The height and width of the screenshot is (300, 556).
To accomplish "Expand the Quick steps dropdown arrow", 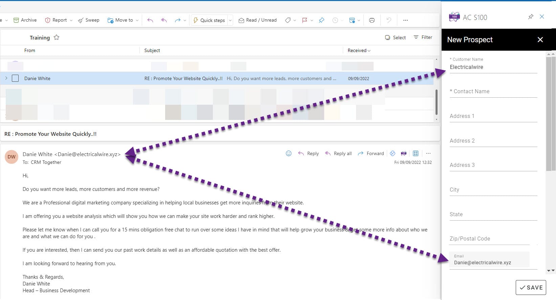I will click(x=230, y=20).
